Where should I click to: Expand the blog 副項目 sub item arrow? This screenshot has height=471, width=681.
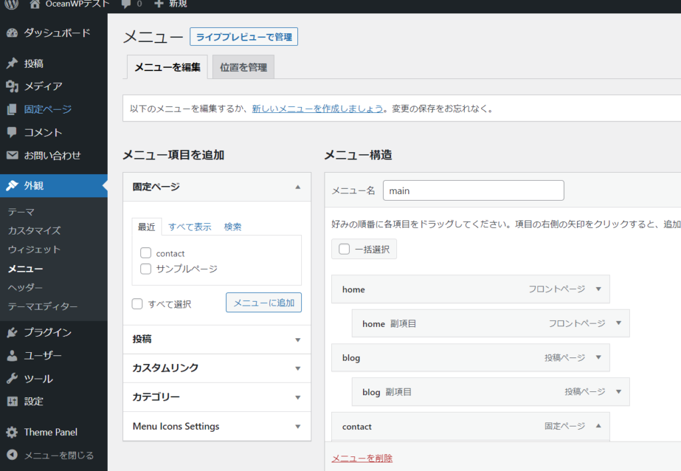618,392
